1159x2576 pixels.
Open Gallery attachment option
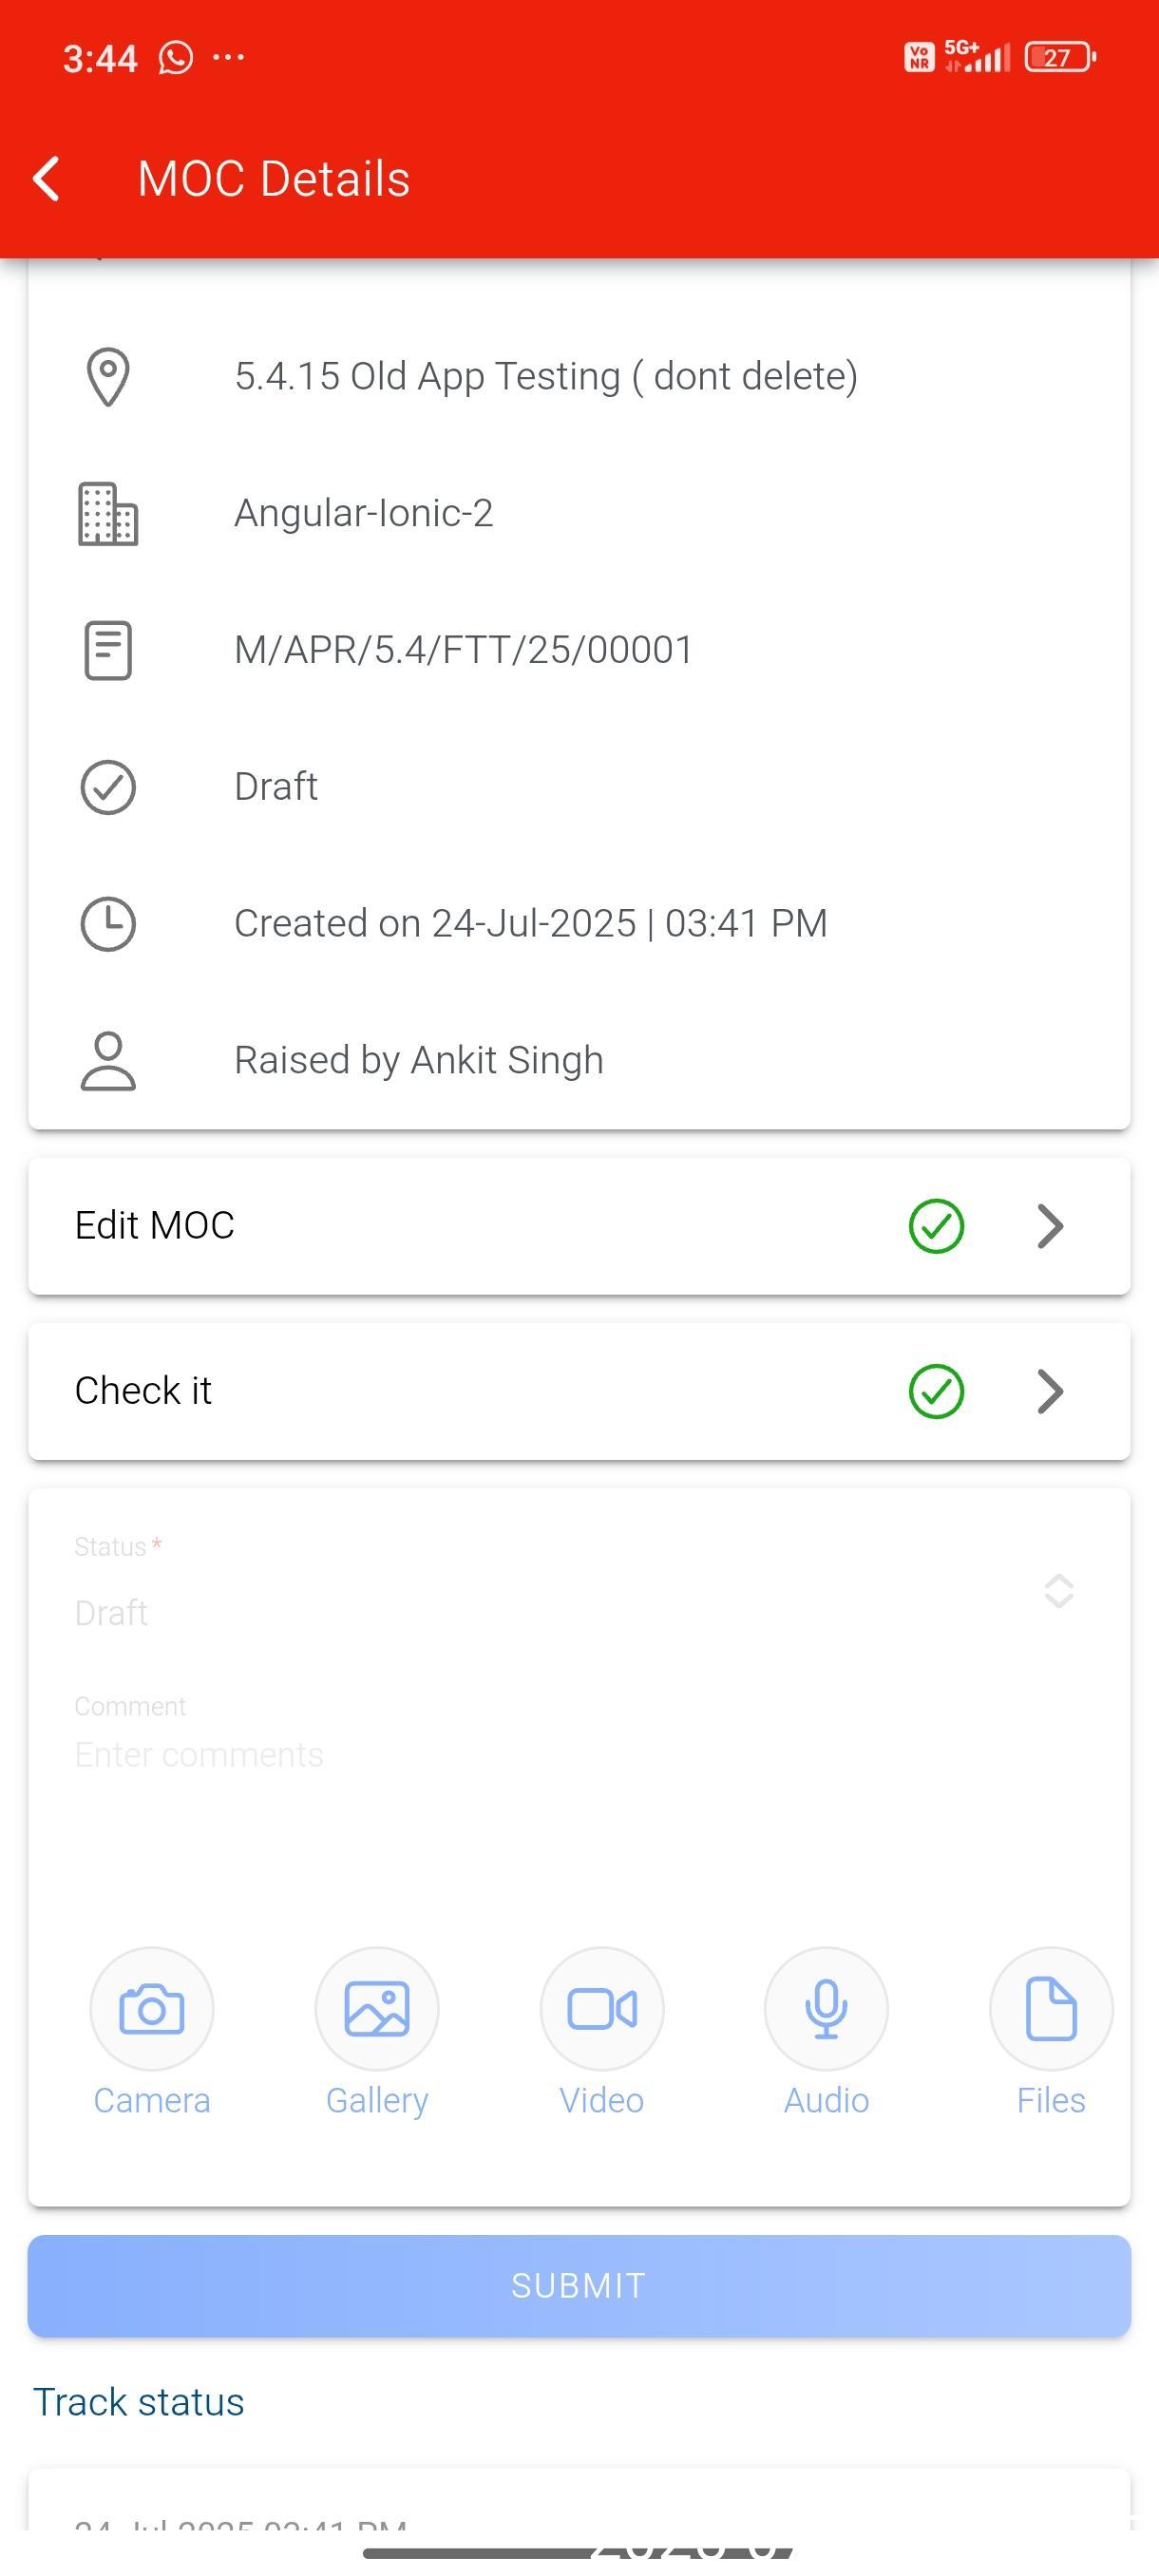click(377, 2009)
